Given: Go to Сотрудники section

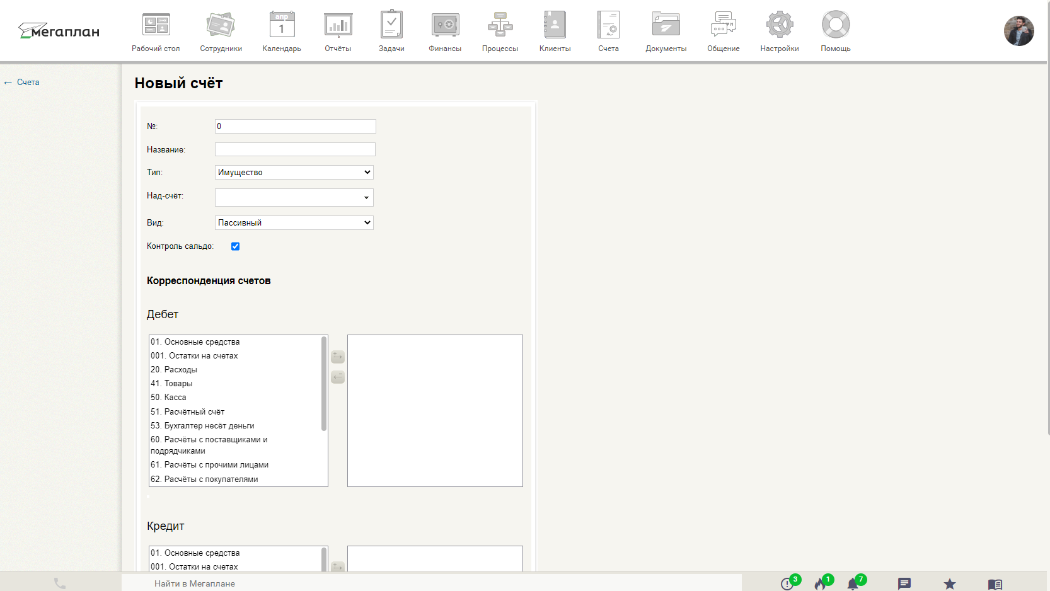Looking at the screenshot, I should coord(221,26).
